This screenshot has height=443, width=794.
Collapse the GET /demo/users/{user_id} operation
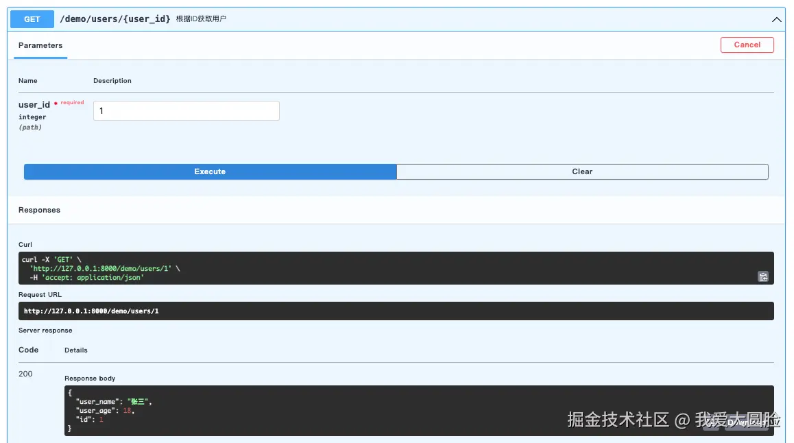point(776,20)
